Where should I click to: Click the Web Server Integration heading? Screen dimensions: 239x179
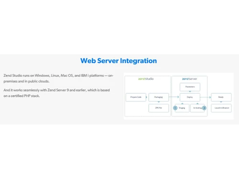[119, 61]
